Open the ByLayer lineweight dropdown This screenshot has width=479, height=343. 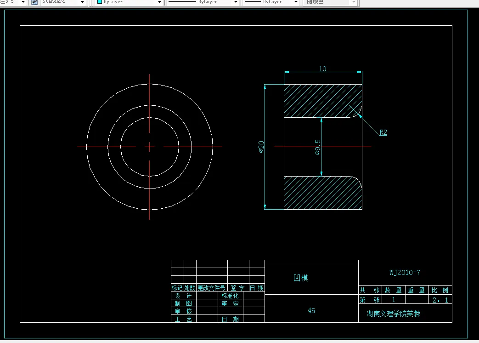pos(296,2)
